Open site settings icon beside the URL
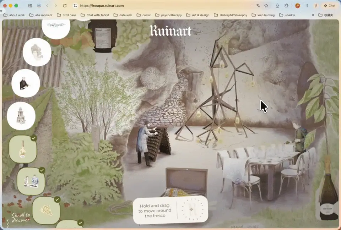 (x=75, y=6)
